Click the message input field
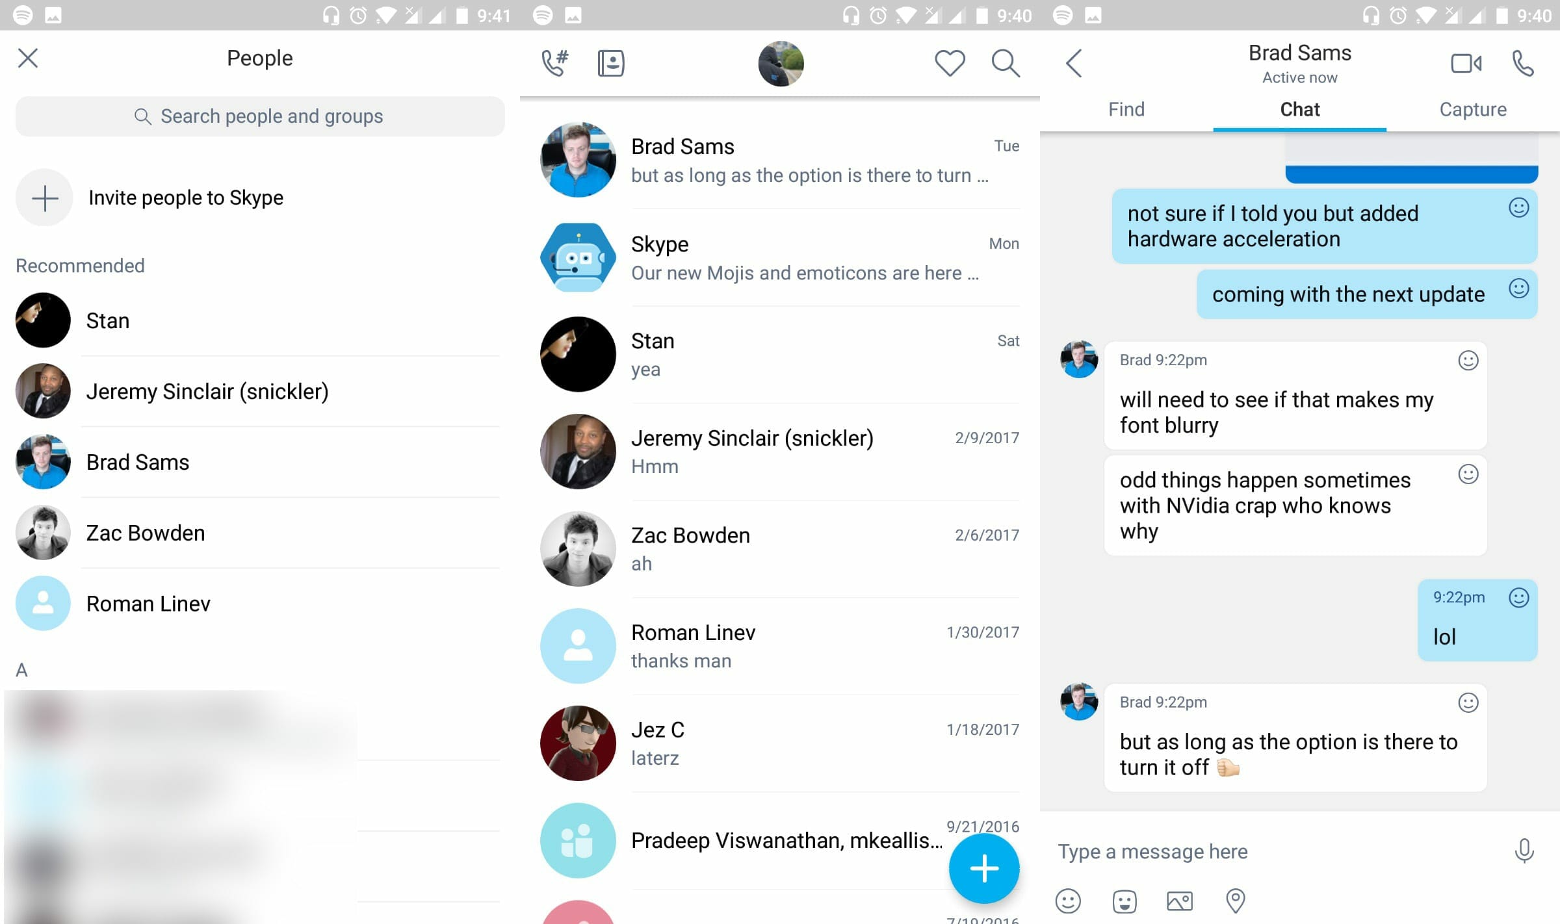This screenshot has width=1560, height=924. pyautogui.click(x=1265, y=851)
